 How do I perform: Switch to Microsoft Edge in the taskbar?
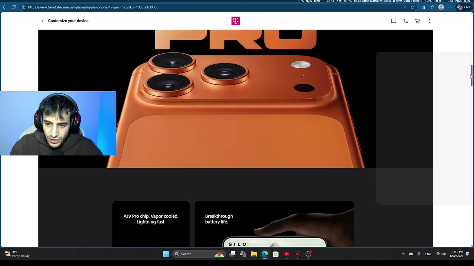265,254
